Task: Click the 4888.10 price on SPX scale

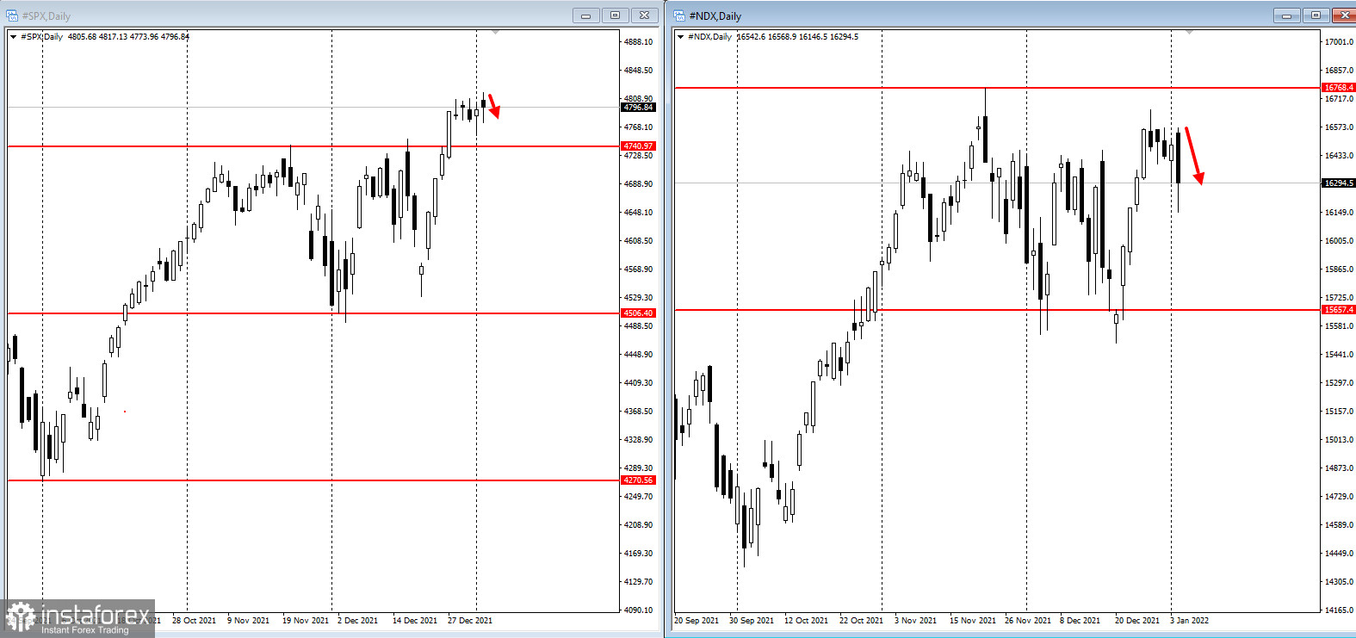Action: click(x=638, y=42)
